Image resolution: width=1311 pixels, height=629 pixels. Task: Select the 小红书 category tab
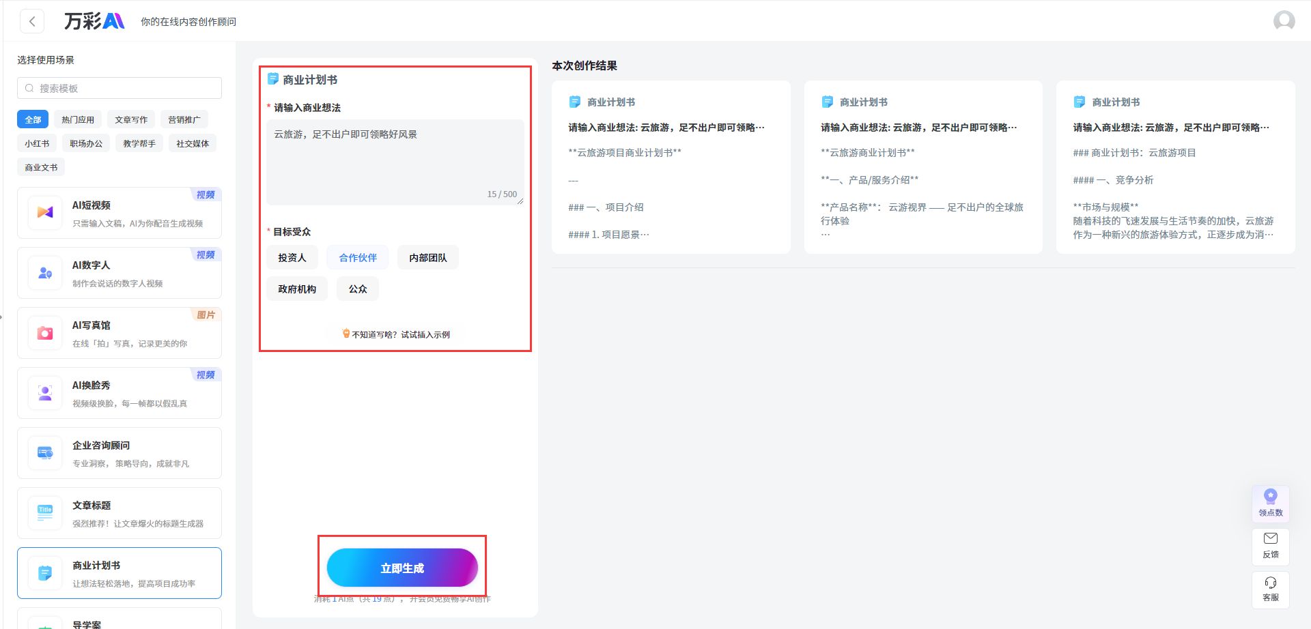tap(37, 143)
